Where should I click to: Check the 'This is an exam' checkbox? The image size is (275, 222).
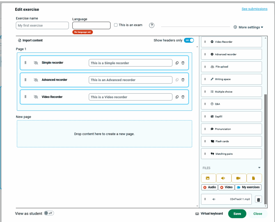click(x=116, y=25)
